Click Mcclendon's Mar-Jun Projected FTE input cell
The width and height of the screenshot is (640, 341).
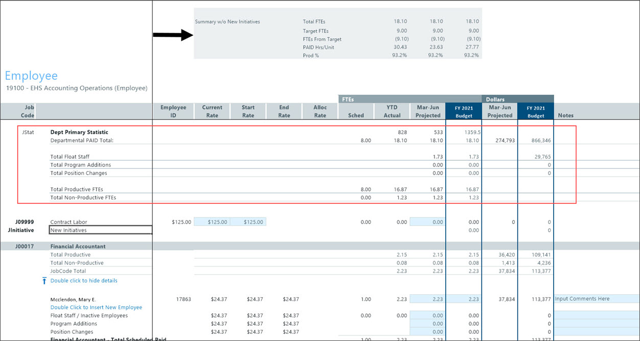click(x=427, y=299)
